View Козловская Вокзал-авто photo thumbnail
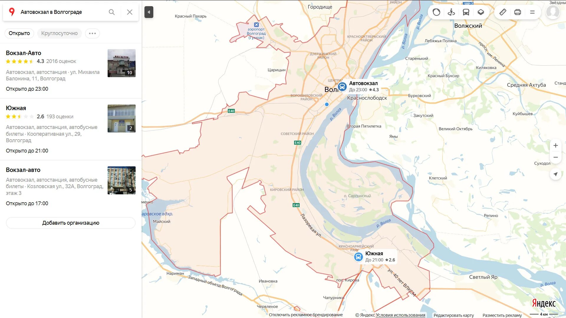 [121, 180]
